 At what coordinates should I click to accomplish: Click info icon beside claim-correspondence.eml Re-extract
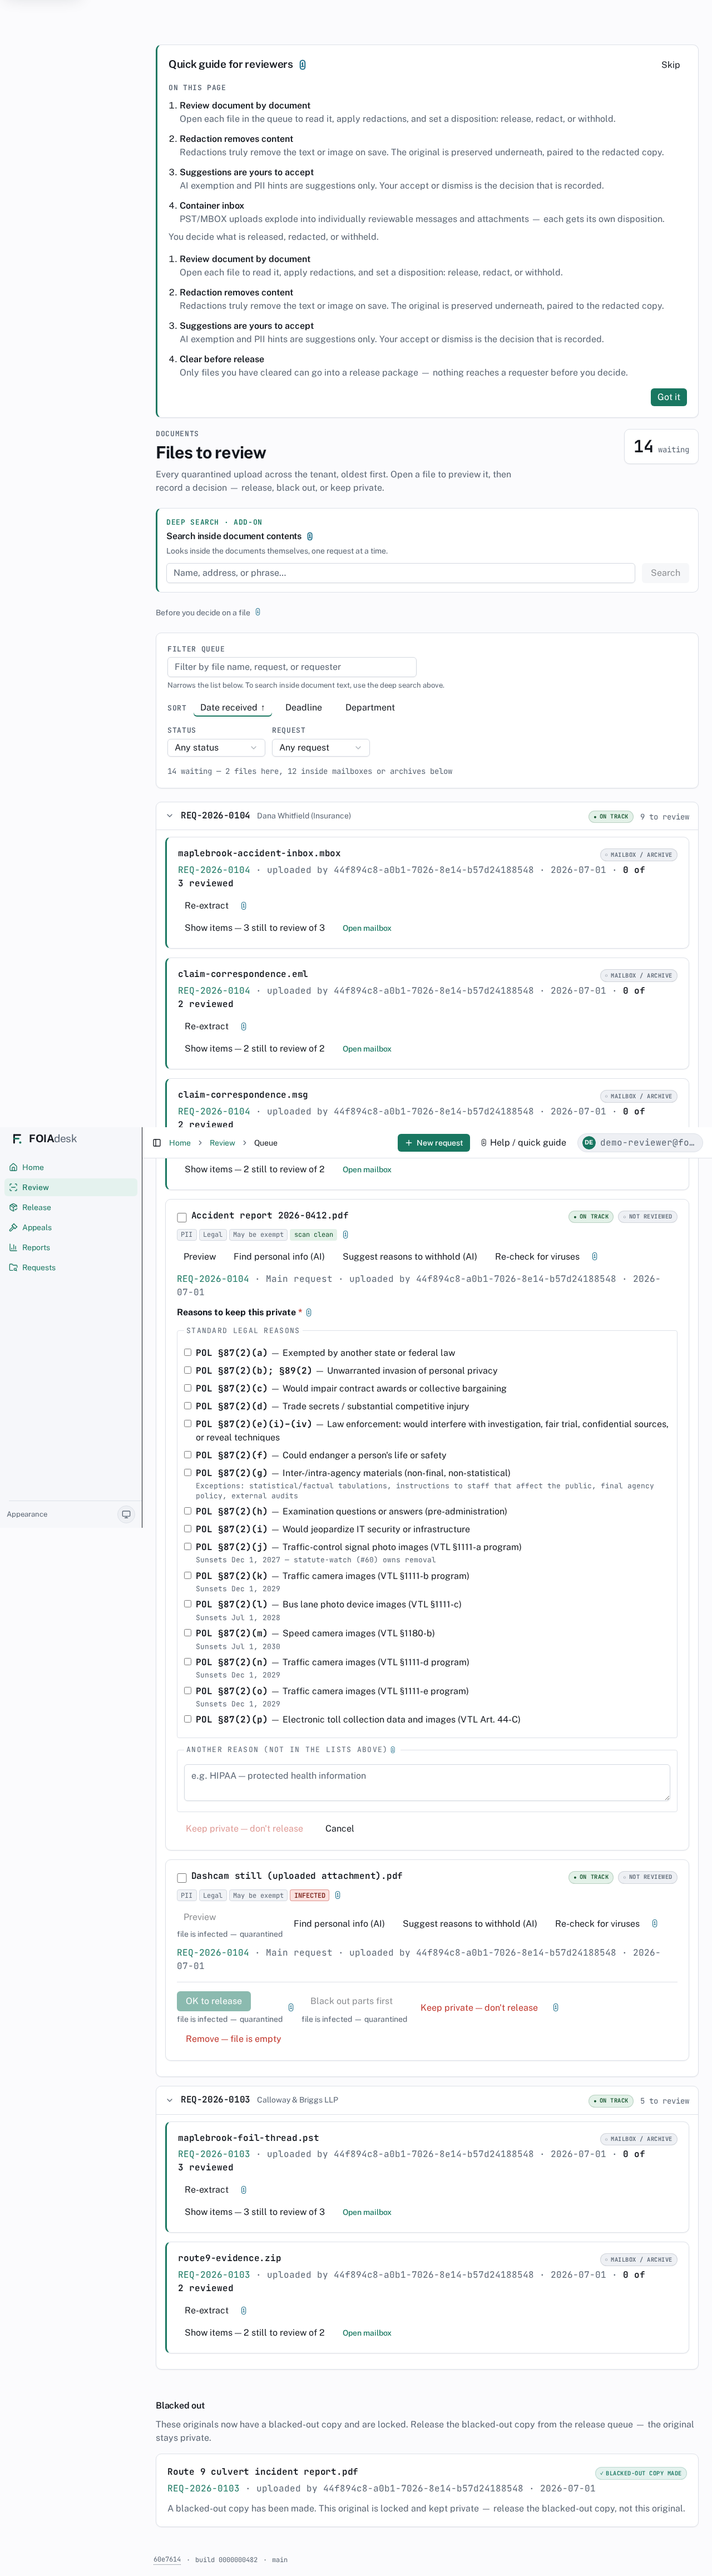pyautogui.click(x=244, y=1027)
